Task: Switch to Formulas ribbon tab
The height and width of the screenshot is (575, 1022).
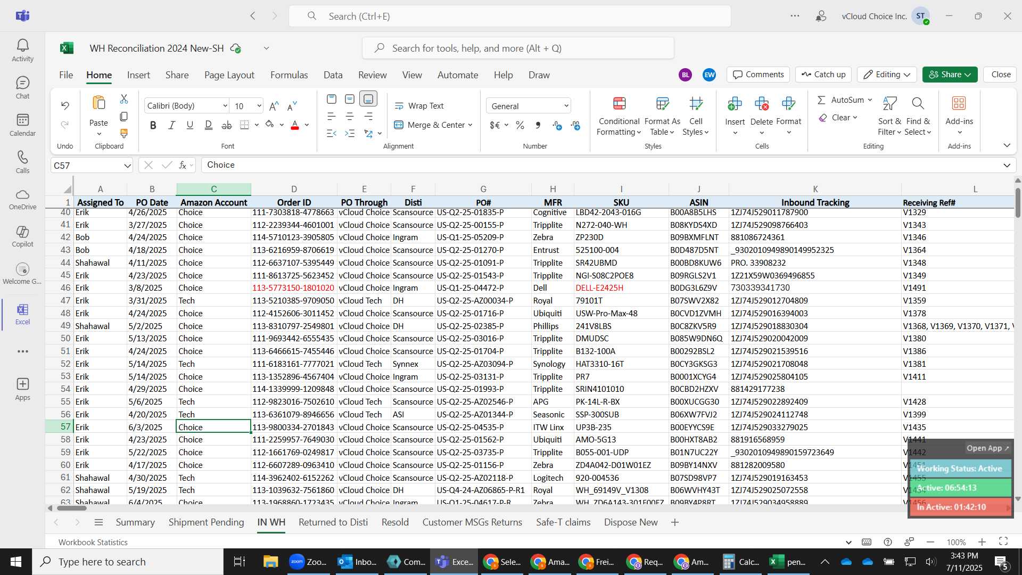Action: 289,75
